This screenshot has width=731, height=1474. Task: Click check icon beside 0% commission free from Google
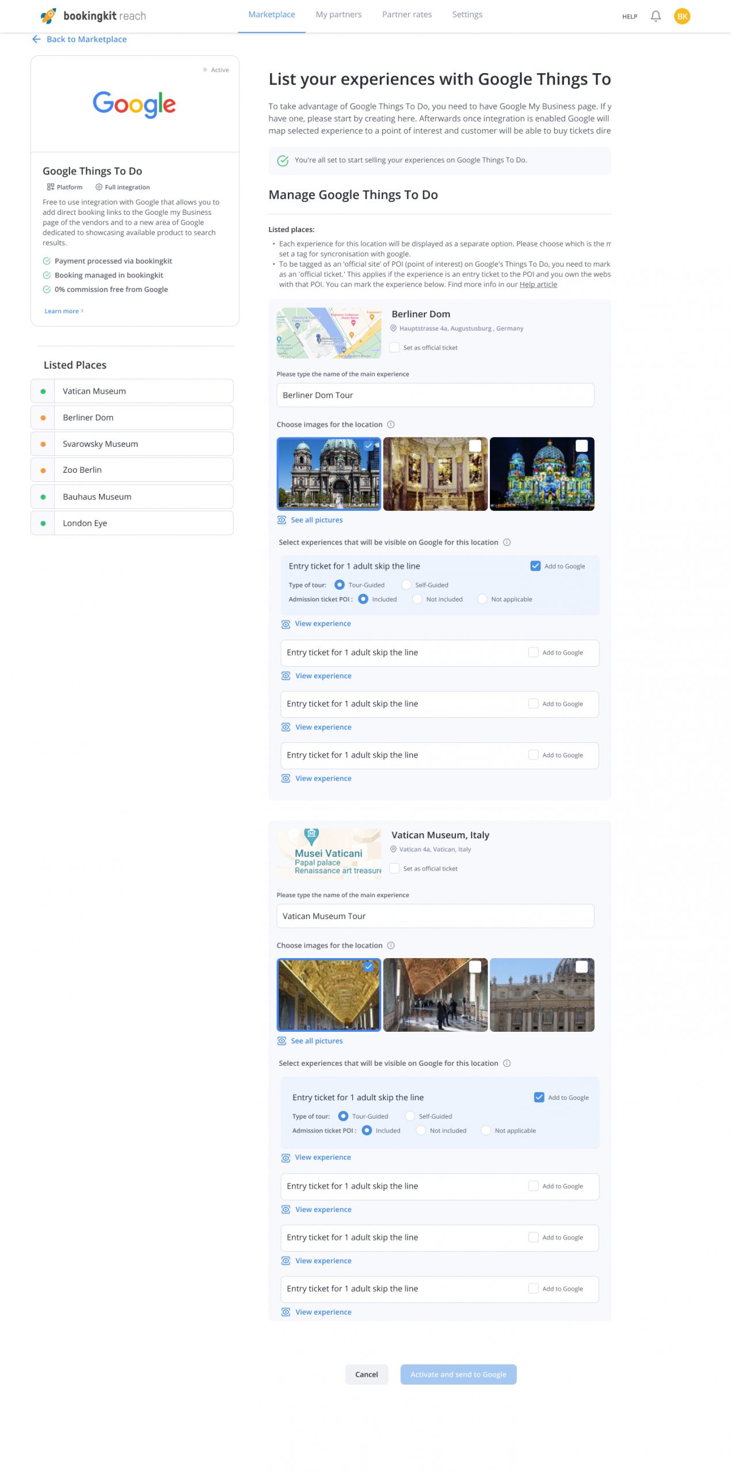[x=47, y=290]
